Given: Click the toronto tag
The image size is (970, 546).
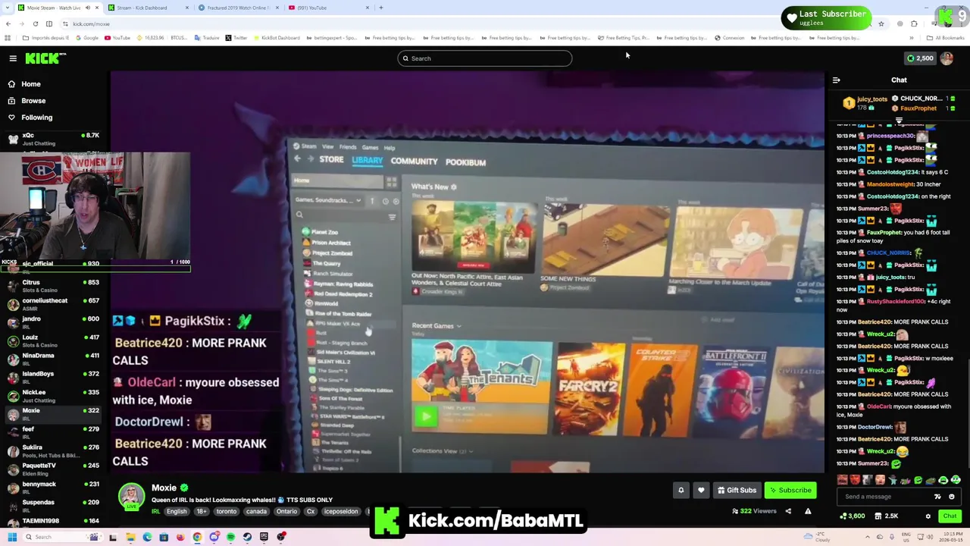Looking at the screenshot, I should click(226, 512).
